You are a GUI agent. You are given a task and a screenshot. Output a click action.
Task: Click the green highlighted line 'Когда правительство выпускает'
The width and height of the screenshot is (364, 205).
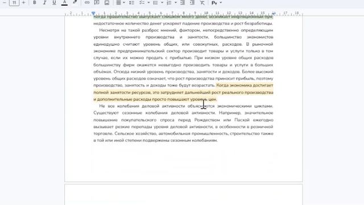tap(183, 17)
